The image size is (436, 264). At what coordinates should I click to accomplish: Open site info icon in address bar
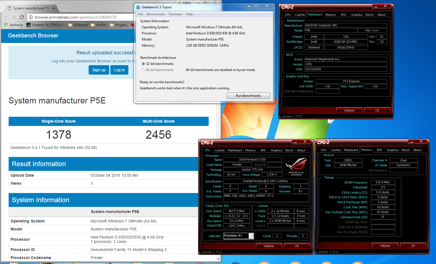[31, 17]
